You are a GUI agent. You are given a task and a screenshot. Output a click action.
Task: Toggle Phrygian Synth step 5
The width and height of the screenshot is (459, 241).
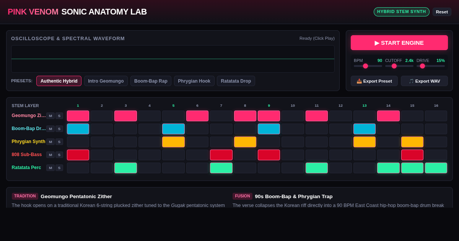pyautogui.click(x=173, y=142)
